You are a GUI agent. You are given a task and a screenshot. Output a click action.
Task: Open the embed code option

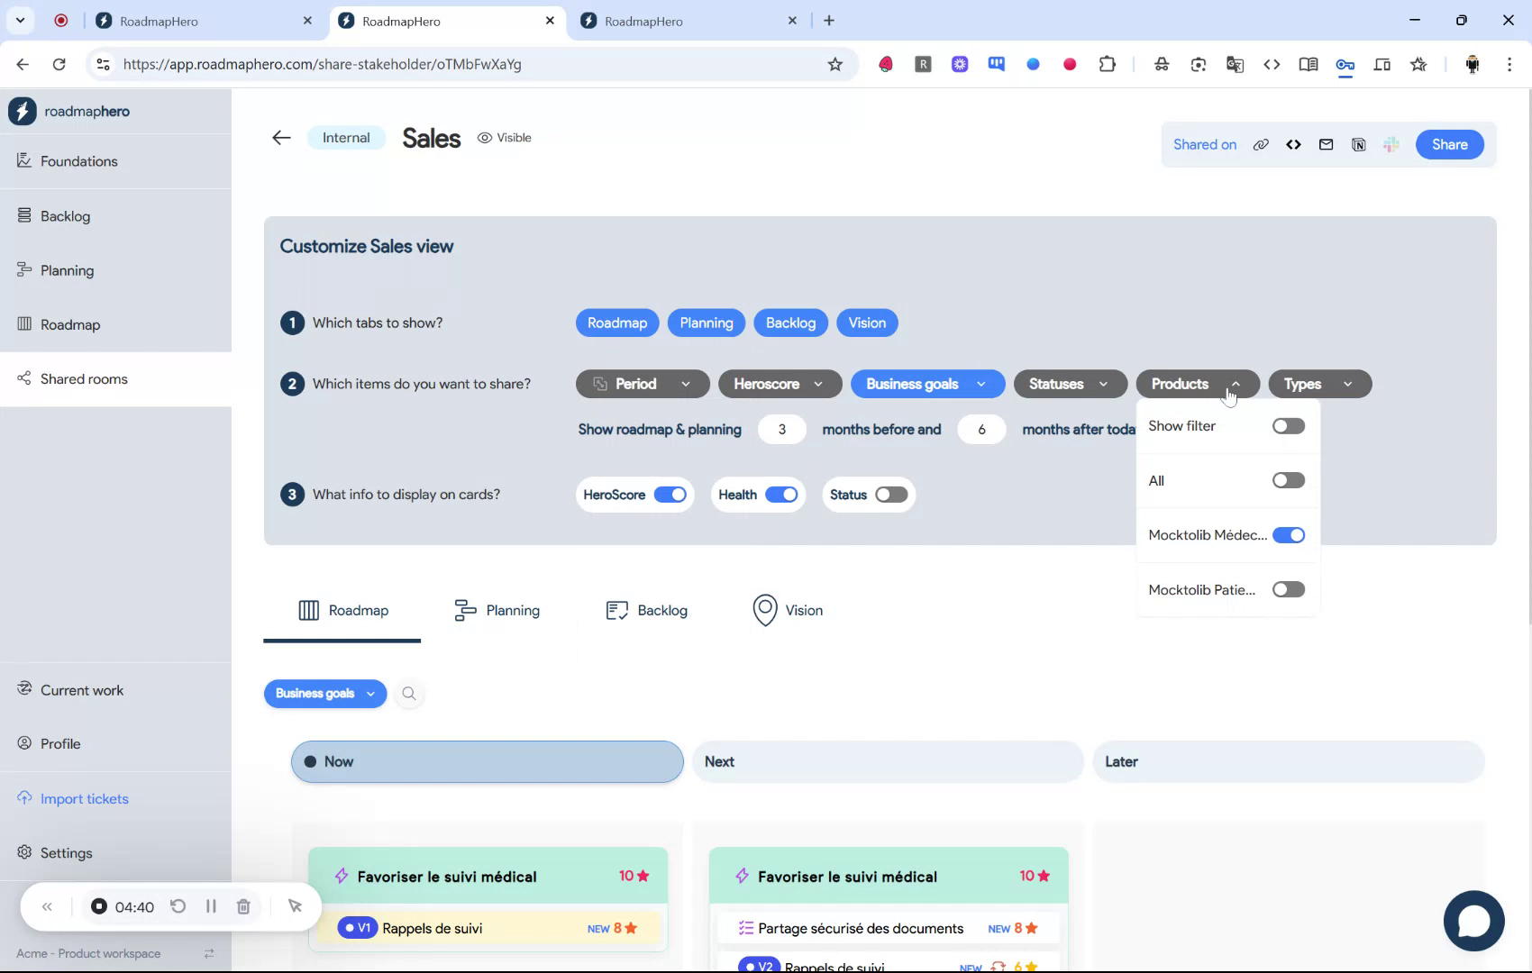tap(1293, 144)
